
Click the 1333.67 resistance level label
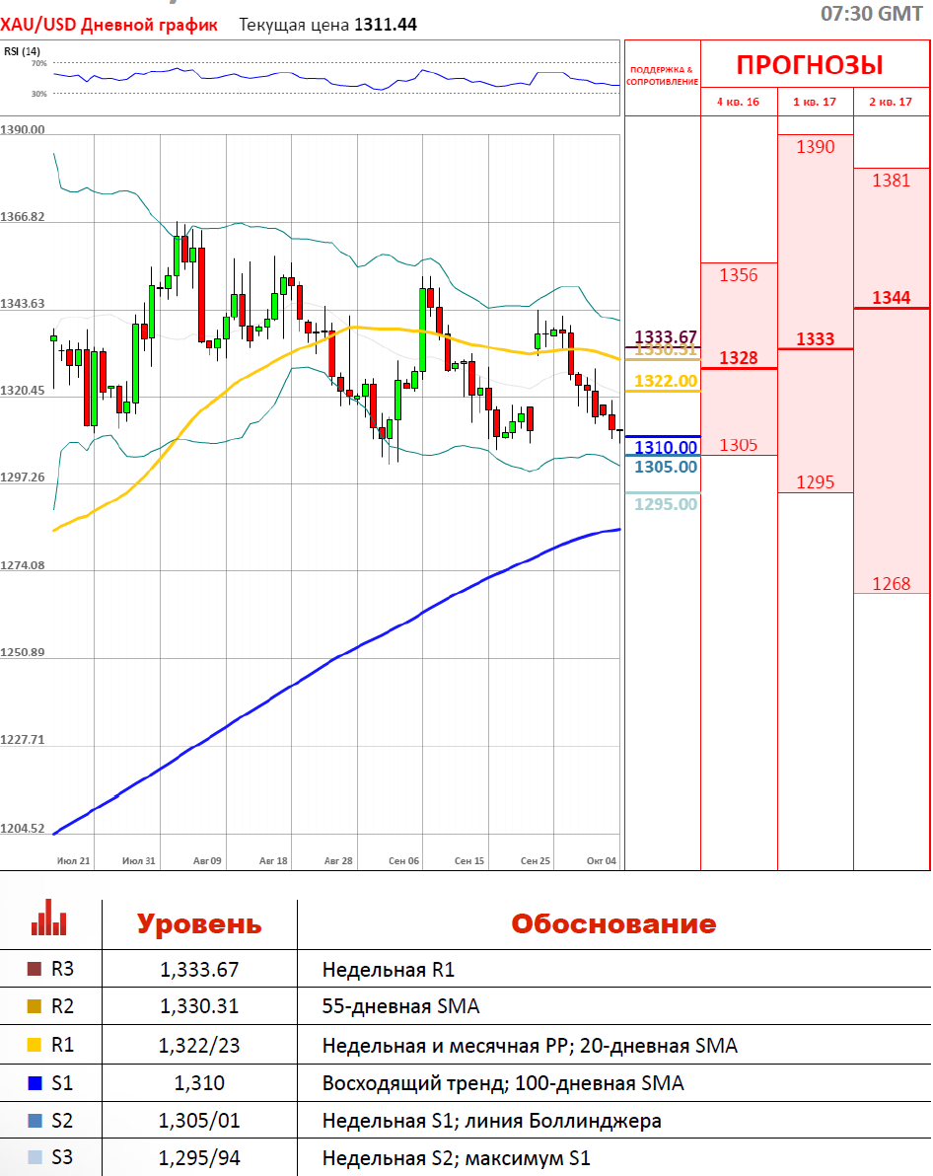click(x=666, y=336)
